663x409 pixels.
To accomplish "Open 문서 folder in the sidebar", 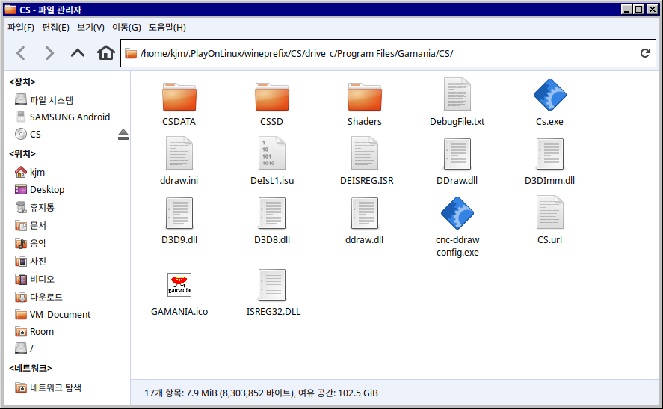I will 31,226.
